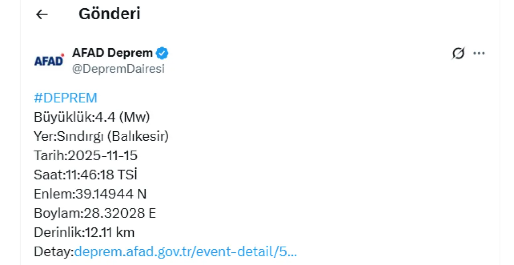
Task: Follow the deprem.afad.gov.tr event-detail link
Action: [x=186, y=252]
